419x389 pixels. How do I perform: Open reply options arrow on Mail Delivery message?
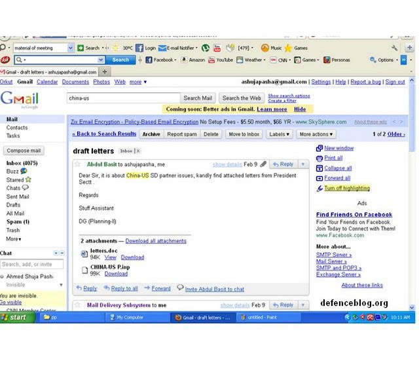tap(302, 305)
